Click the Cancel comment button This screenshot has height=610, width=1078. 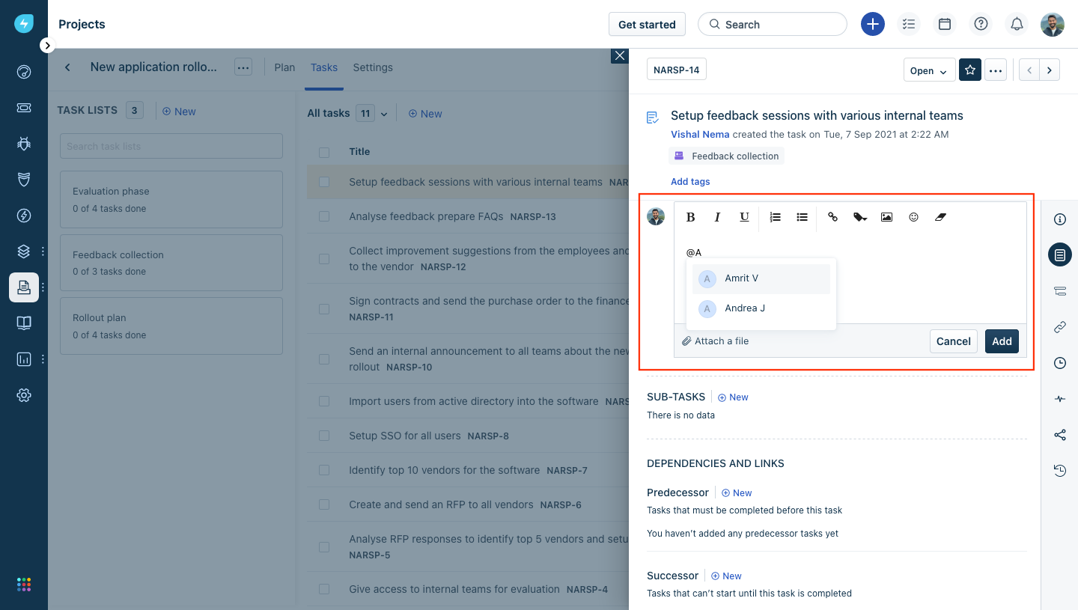coord(954,341)
